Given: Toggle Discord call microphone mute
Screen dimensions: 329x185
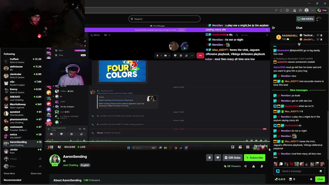Looking at the screenshot, I should click(x=157, y=55).
